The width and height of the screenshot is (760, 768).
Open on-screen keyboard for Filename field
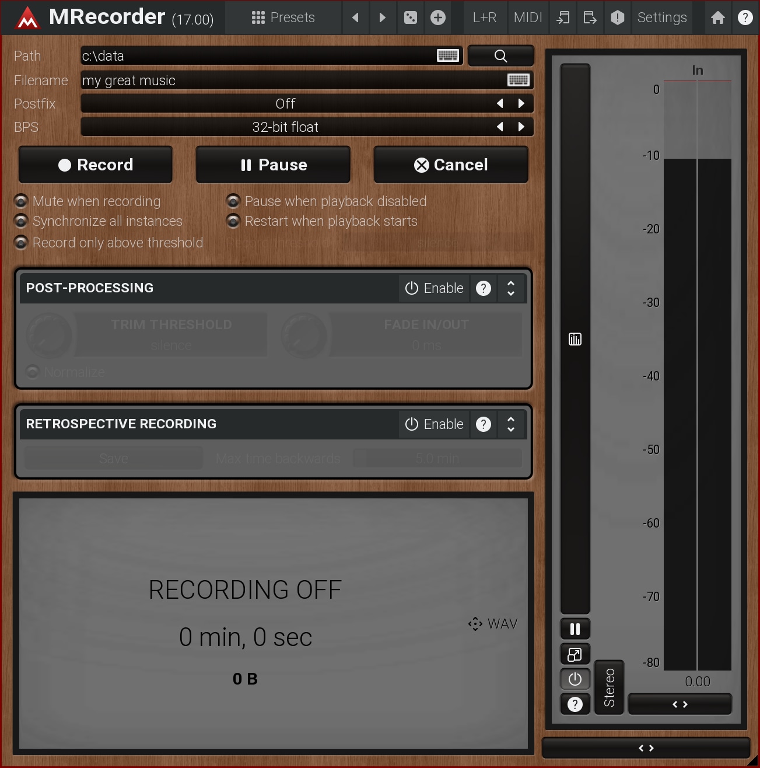coord(518,81)
